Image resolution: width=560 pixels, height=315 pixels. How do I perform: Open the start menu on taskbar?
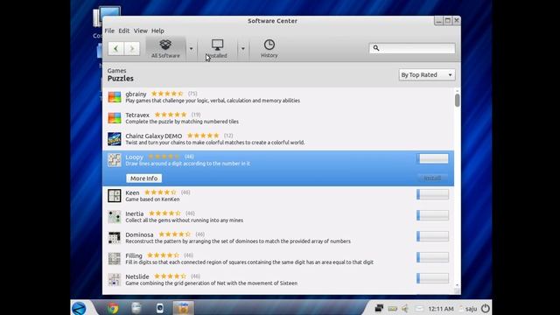click(79, 308)
